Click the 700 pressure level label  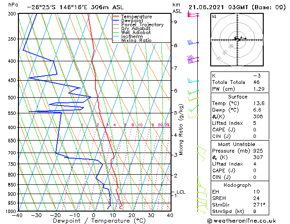point(12,153)
